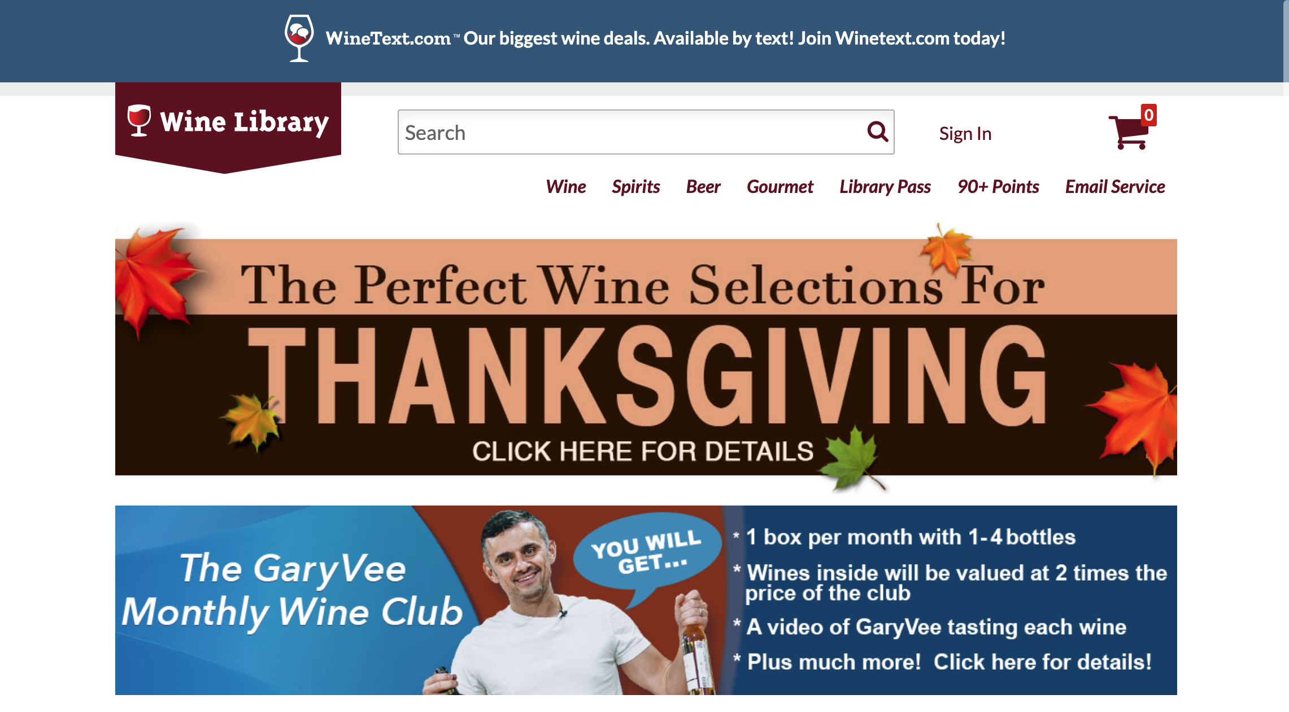The image size is (1289, 712).
Task: Open the 90+ Points section
Action: pos(998,187)
